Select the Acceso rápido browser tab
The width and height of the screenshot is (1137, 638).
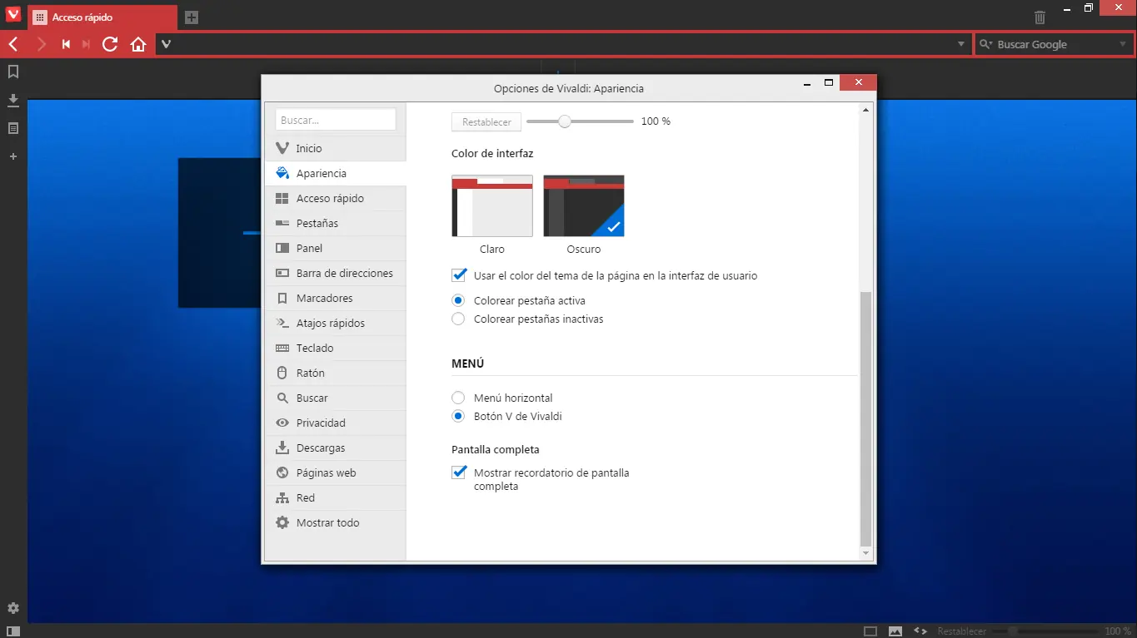(102, 17)
